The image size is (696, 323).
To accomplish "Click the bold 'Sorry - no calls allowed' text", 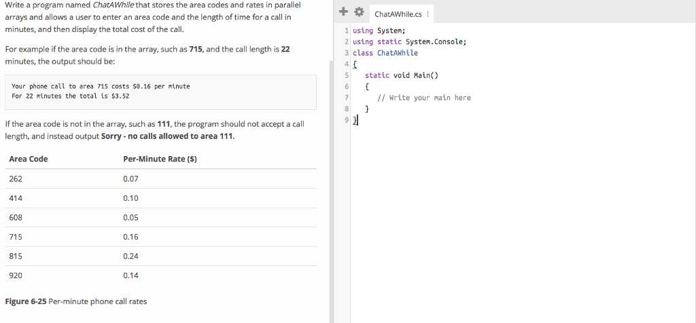I will coord(167,136).
